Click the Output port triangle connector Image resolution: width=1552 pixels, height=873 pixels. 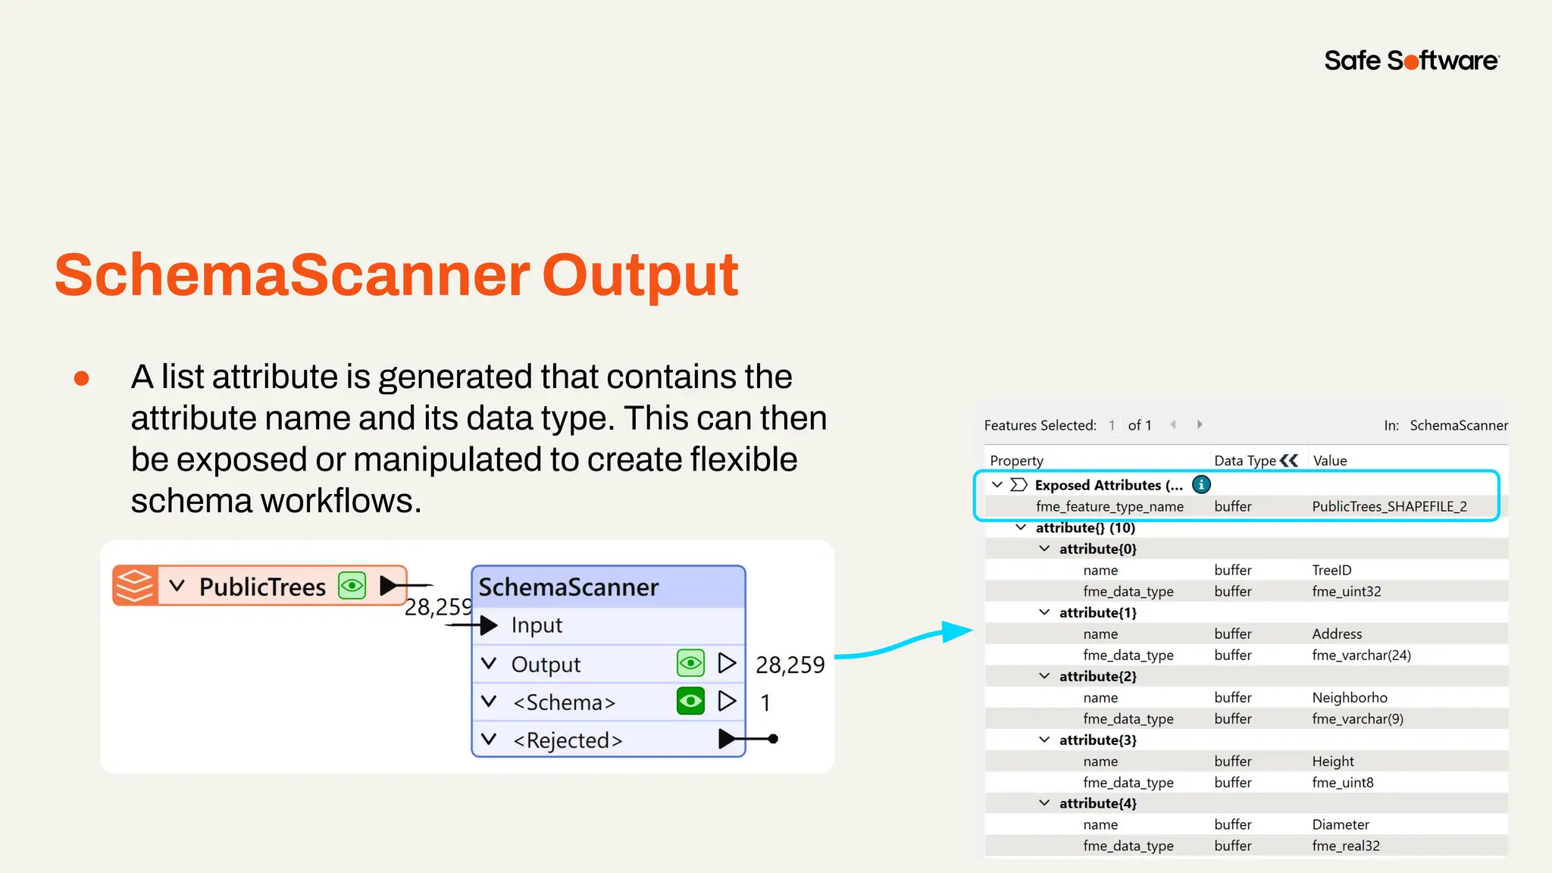tap(727, 663)
